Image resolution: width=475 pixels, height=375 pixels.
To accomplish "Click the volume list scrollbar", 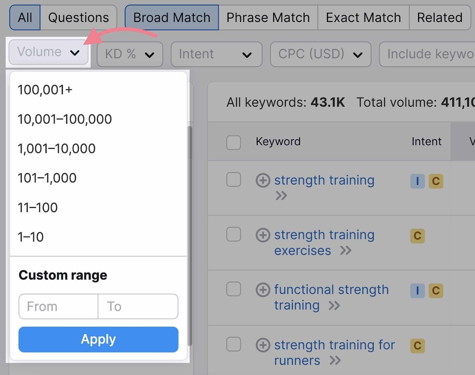I will tap(190, 143).
